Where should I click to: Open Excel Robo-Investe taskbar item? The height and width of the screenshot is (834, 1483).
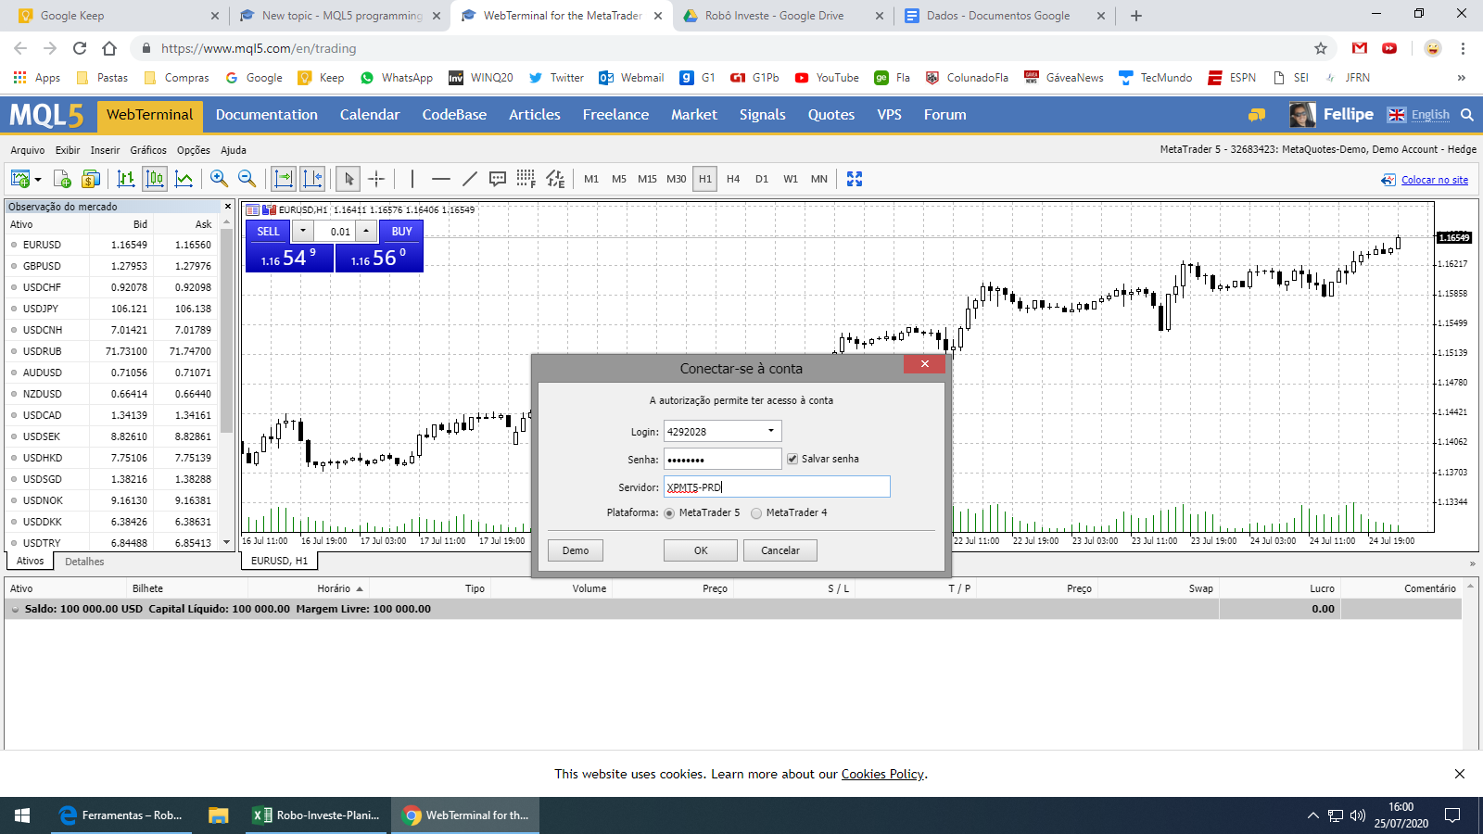[316, 815]
